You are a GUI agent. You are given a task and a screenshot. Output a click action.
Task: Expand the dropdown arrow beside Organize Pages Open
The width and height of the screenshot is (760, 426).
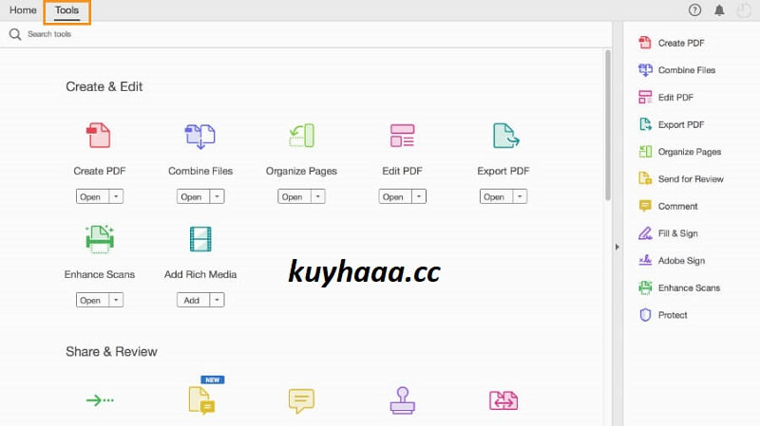click(x=318, y=196)
